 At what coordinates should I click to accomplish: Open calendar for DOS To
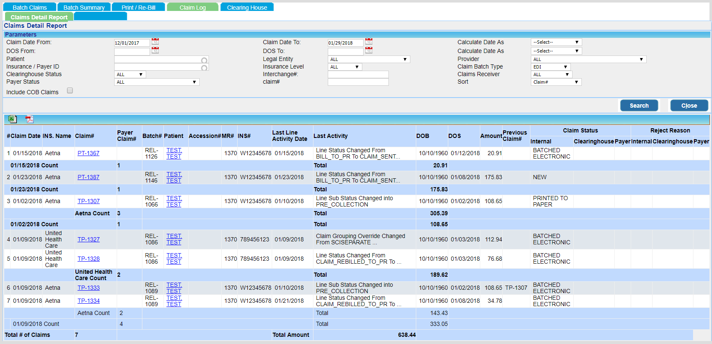point(369,50)
